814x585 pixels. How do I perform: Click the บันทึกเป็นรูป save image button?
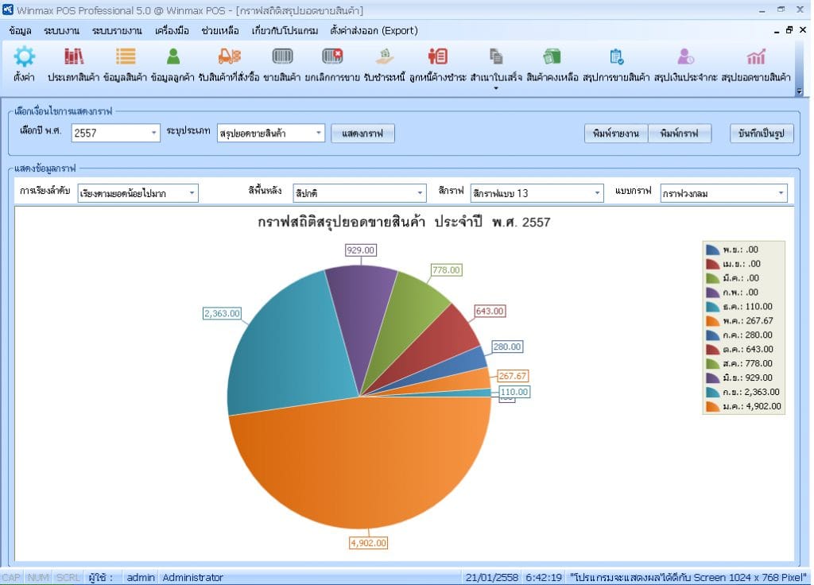(762, 134)
